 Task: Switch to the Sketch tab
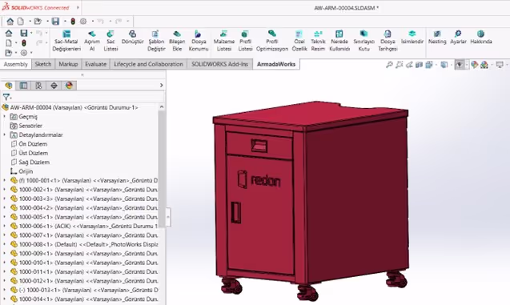tap(43, 64)
